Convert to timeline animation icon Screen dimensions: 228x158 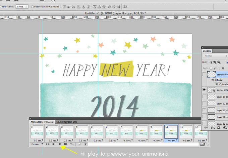point(202,144)
